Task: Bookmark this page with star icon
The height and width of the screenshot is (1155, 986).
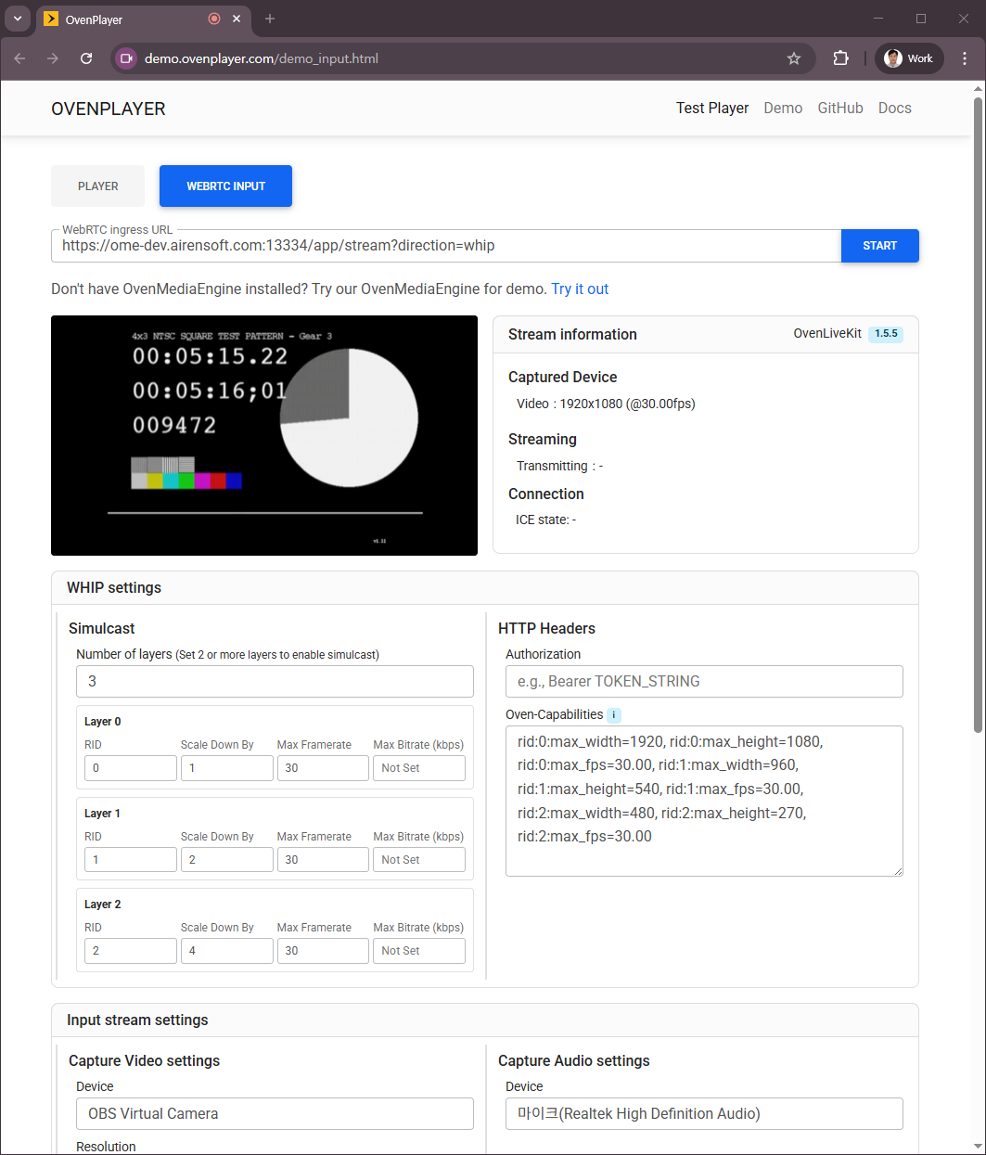Action: click(794, 58)
